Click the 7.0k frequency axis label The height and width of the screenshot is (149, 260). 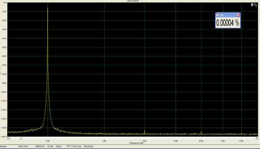point(223,141)
